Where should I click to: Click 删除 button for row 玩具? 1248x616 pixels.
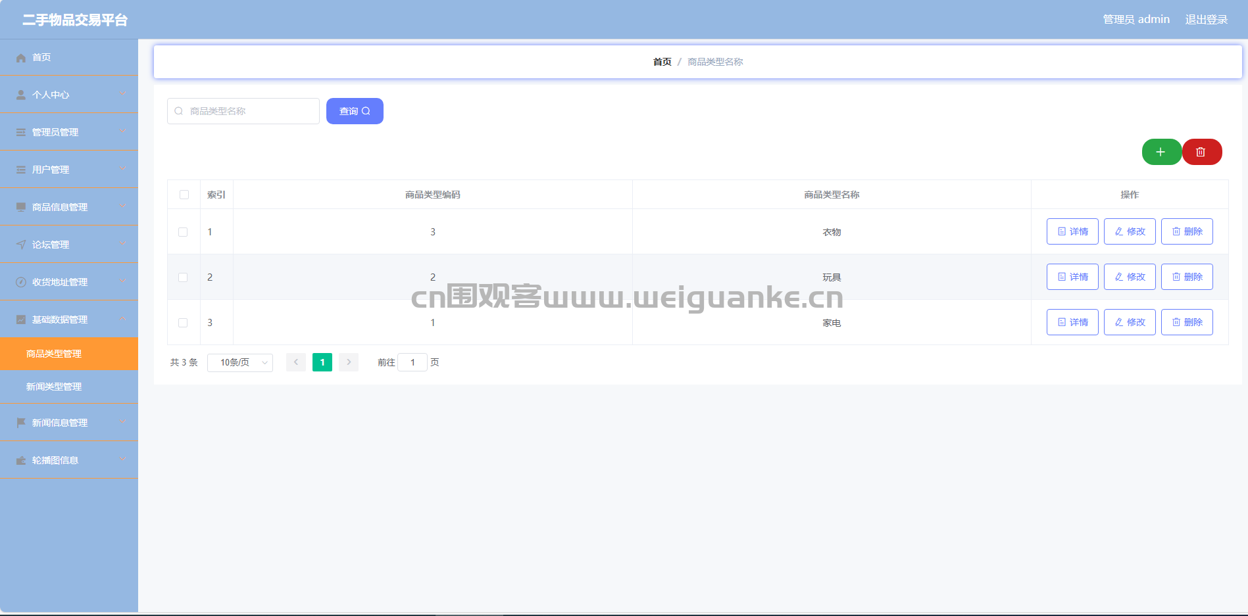coord(1187,277)
